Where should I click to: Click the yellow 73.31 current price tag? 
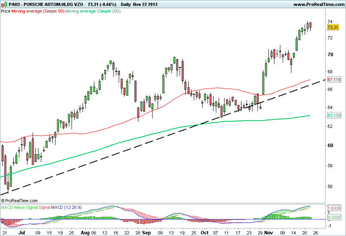pyautogui.click(x=333, y=27)
